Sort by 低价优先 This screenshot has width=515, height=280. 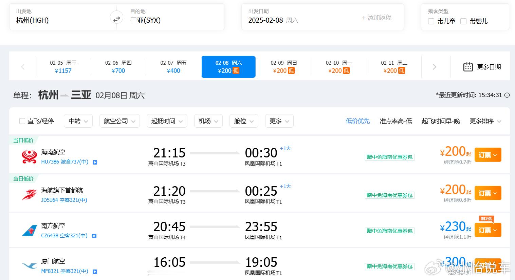pos(357,121)
